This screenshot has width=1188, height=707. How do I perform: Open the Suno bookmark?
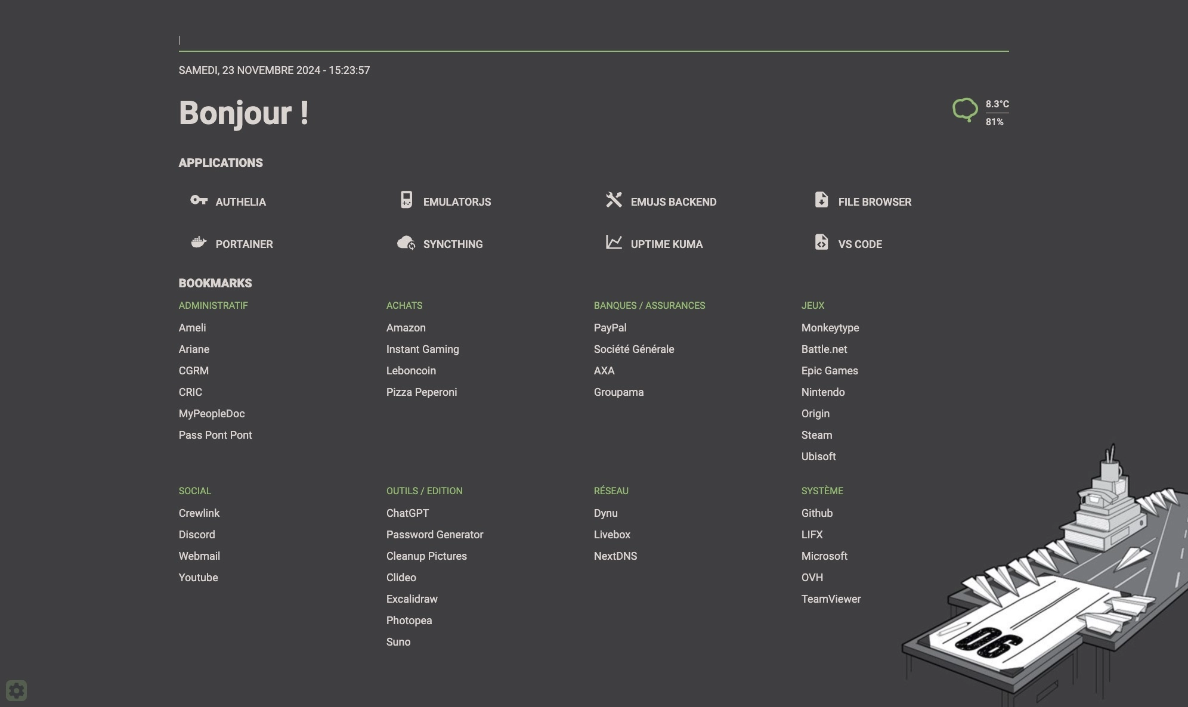(398, 642)
